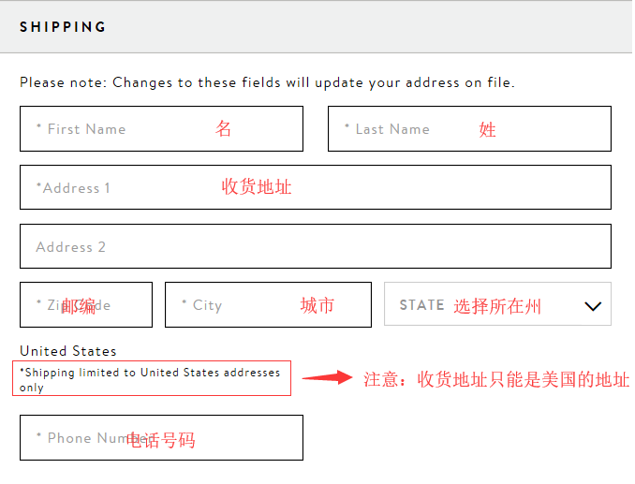Click the United States country label

click(x=68, y=351)
